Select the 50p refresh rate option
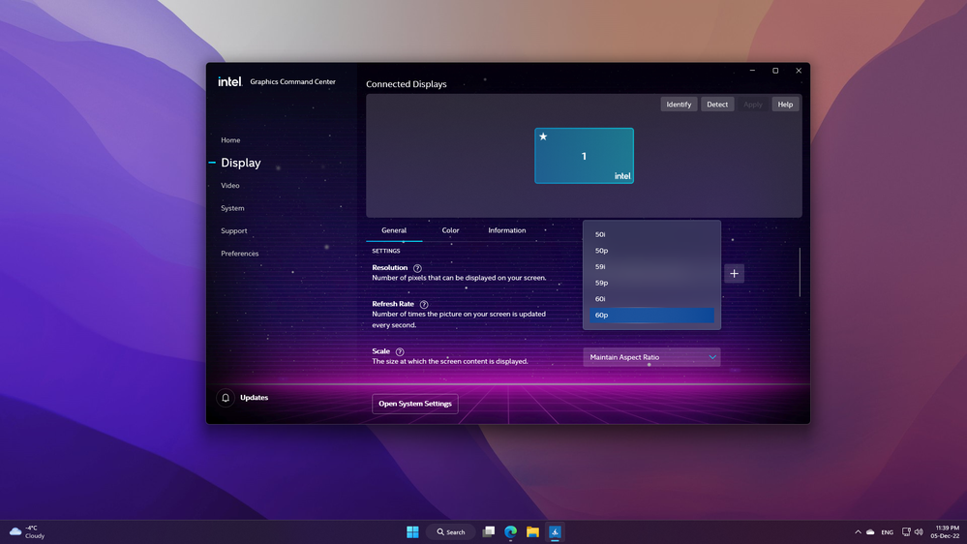The height and width of the screenshot is (544, 967). [651, 251]
